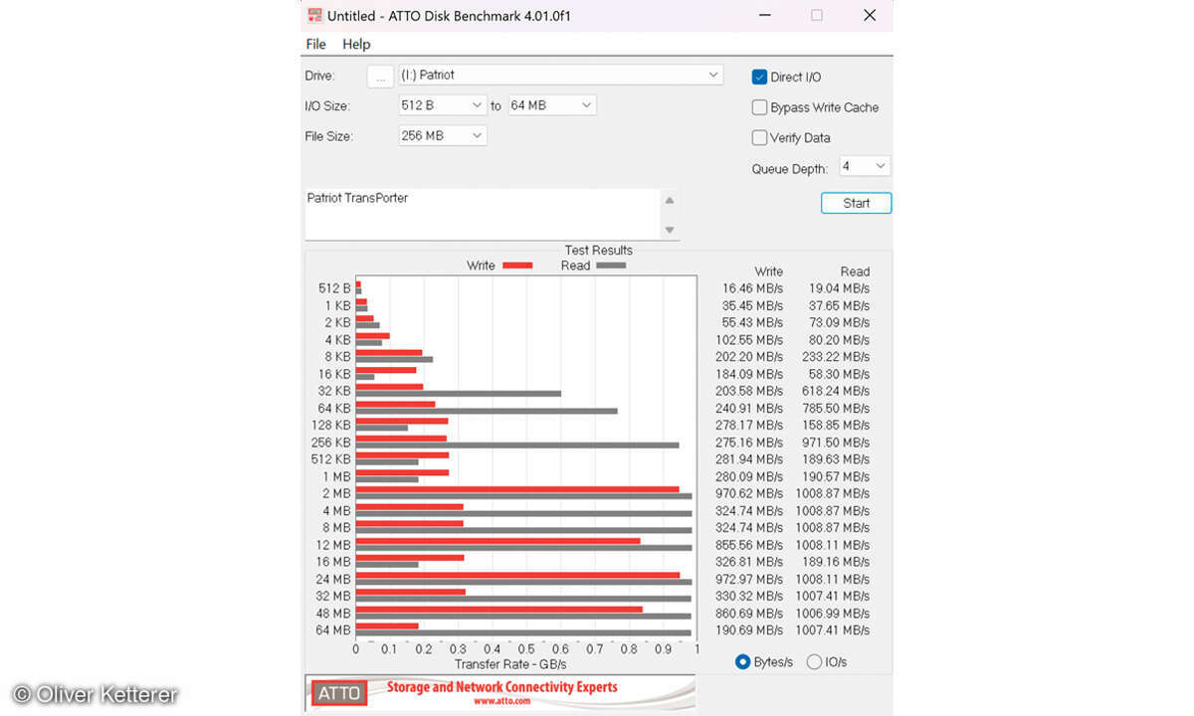Click the 1007.41 MB/s read value for 64 MB

(833, 630)
